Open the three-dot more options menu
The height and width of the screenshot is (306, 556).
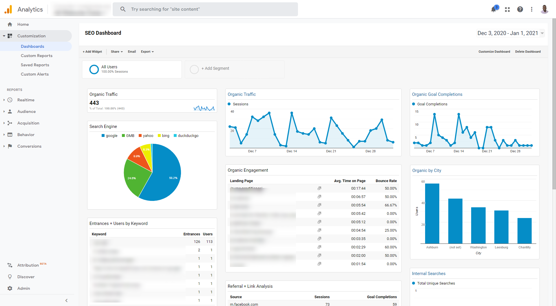coord(532,9)
